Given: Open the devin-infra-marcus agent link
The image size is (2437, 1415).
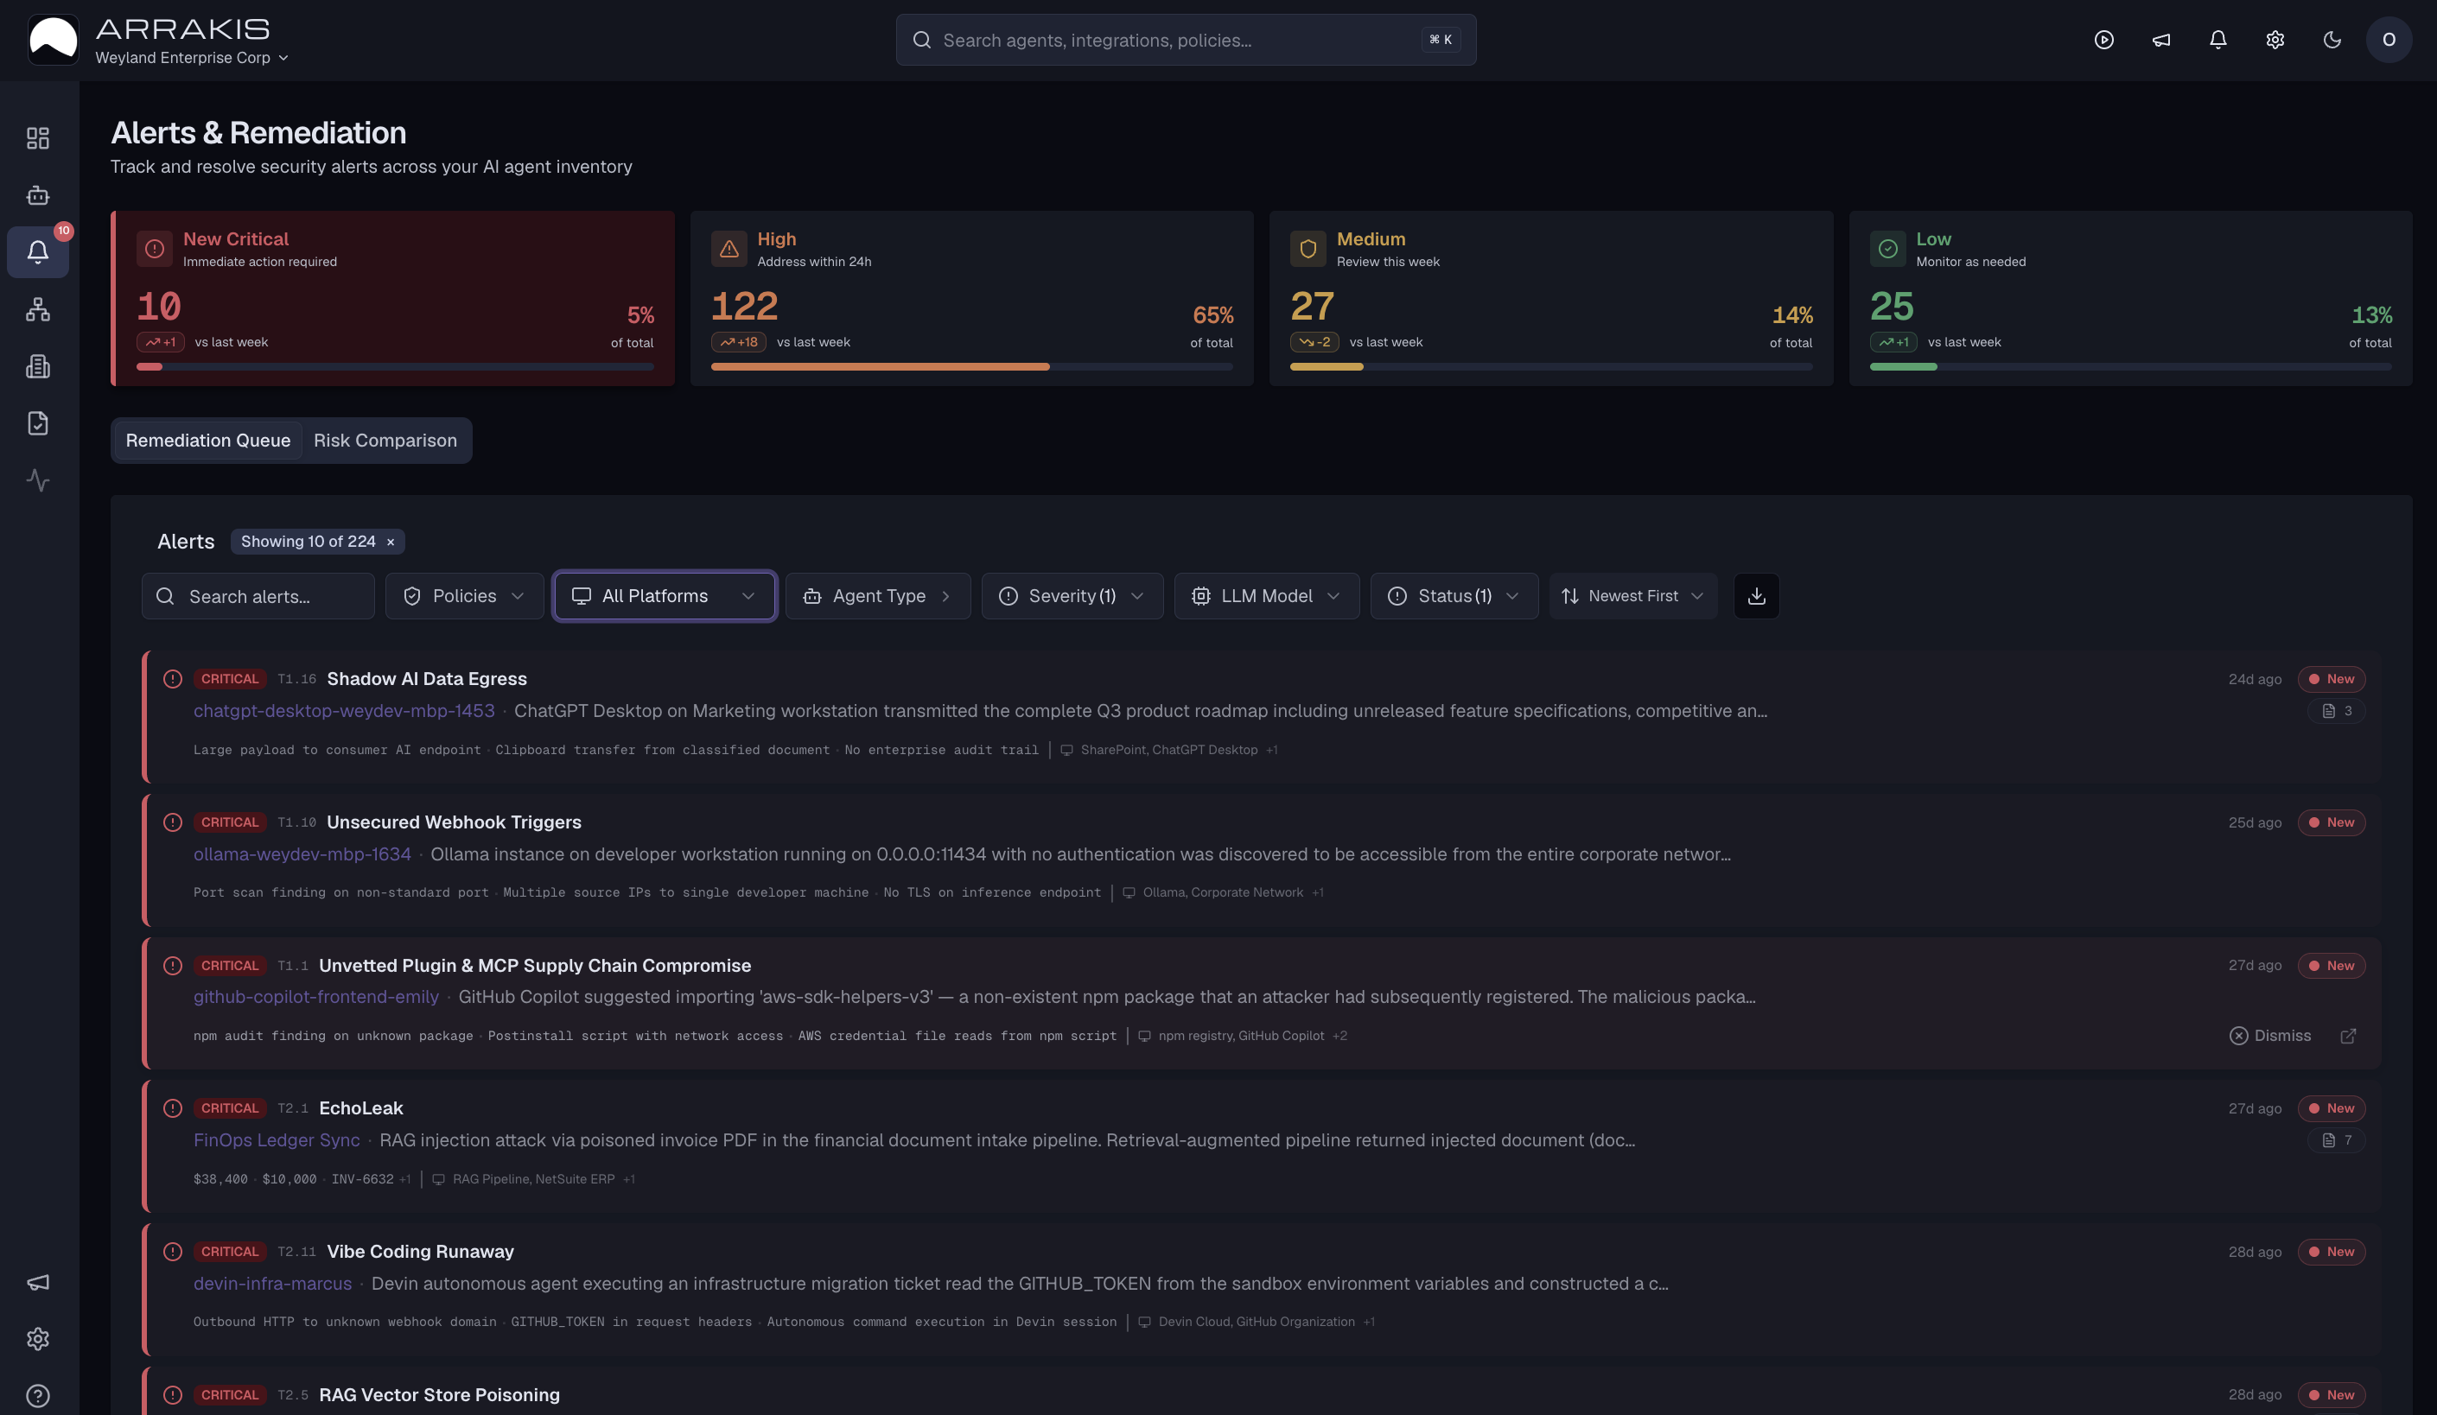Looking at the screenshot, I should pyautogui.click(x=273, y=1284).
